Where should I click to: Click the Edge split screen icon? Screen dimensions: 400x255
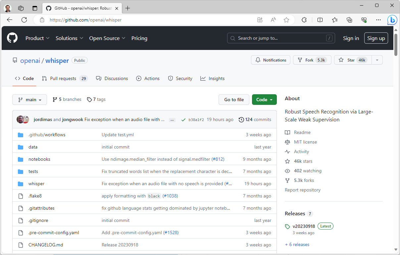click(x=320, y=20)
